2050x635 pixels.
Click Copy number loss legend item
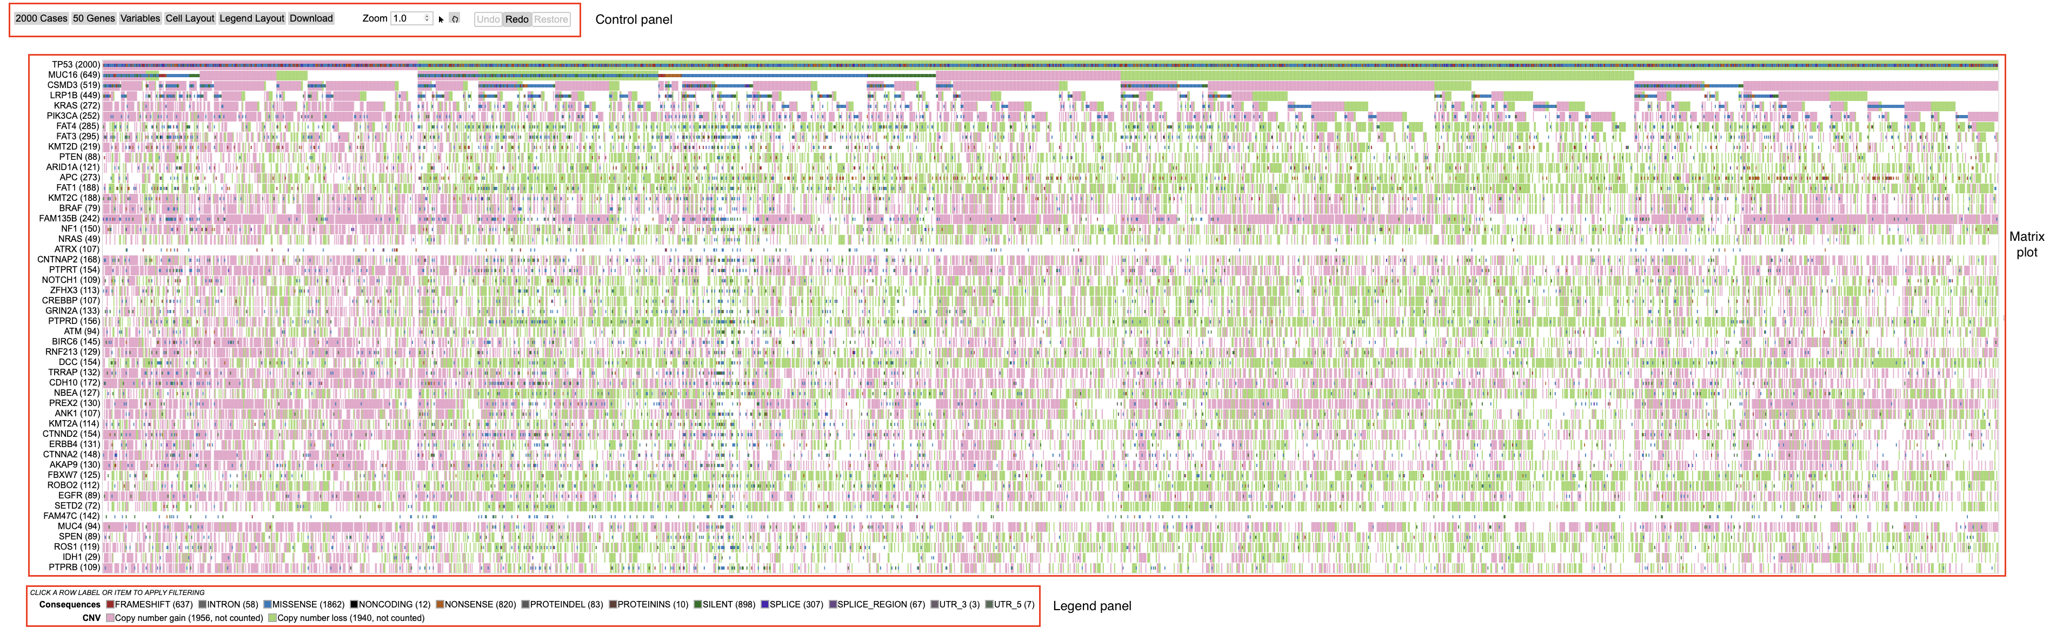pos(349,618)
